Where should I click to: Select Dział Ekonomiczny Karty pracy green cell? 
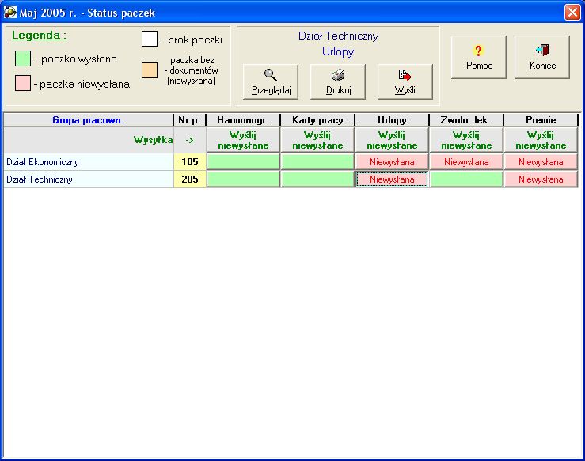pyautogui.click(x=317, y=162)
